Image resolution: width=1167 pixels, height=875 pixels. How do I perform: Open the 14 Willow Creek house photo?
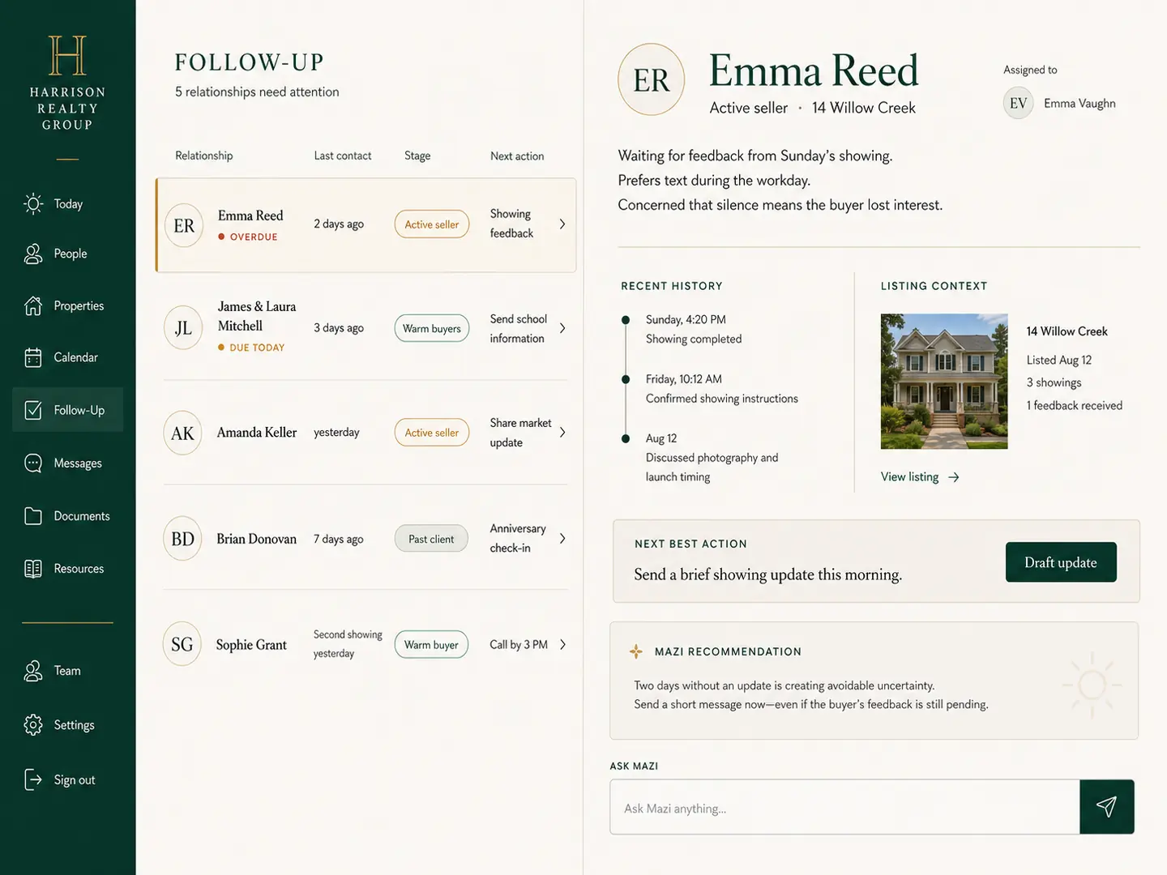[944, 382]
